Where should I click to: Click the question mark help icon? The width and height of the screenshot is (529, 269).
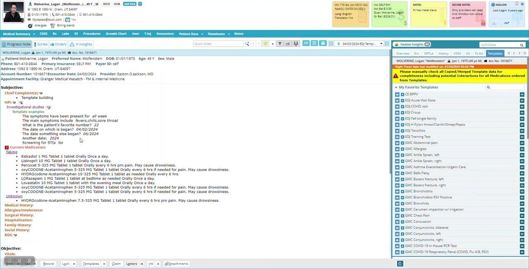click(x=140, y=4)
